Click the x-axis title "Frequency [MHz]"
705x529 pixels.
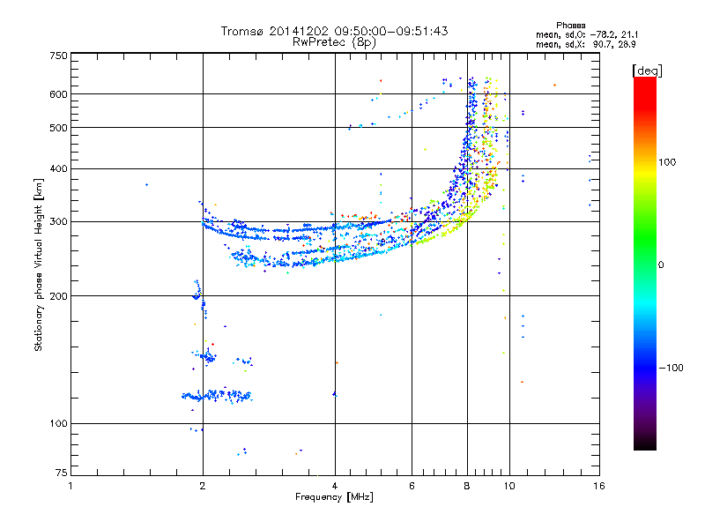[334, 497]
